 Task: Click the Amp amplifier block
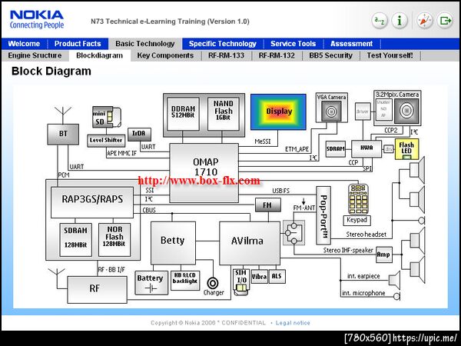tap(384, 255)
